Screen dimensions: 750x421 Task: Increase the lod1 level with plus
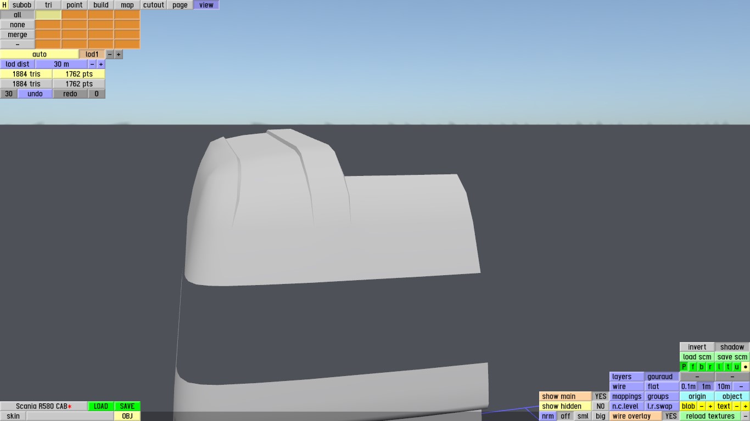(119, 54)
